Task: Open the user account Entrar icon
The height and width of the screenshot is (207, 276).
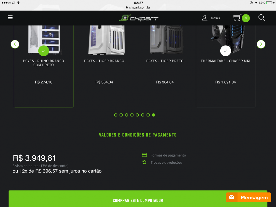Action: pos(205,18)
